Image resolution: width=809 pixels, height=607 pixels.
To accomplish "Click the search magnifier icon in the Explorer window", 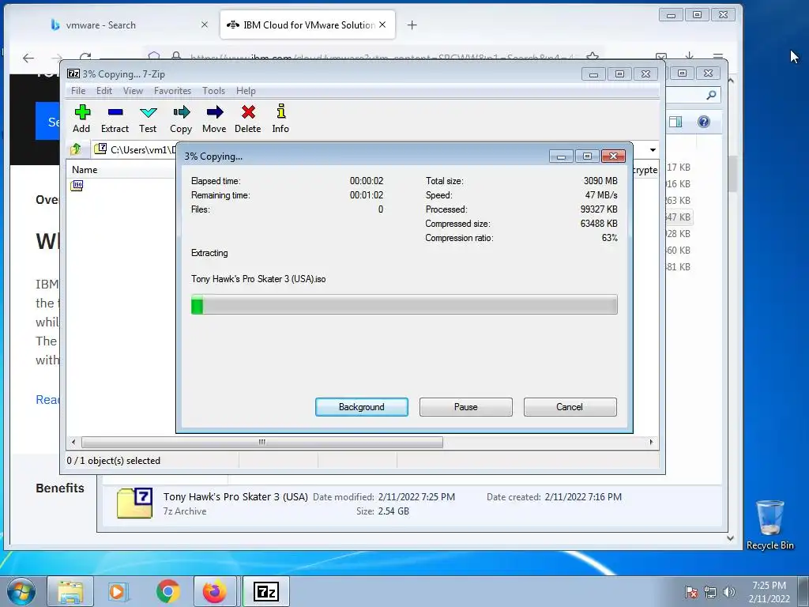I will 712,95.
